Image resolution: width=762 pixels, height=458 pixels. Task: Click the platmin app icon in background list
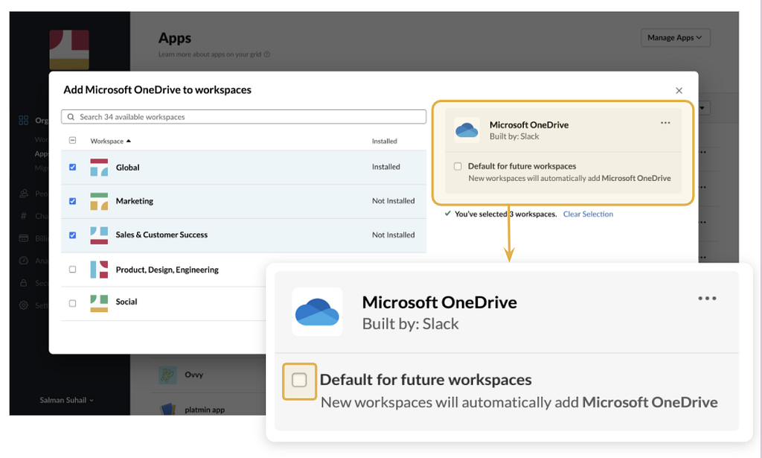167,410
